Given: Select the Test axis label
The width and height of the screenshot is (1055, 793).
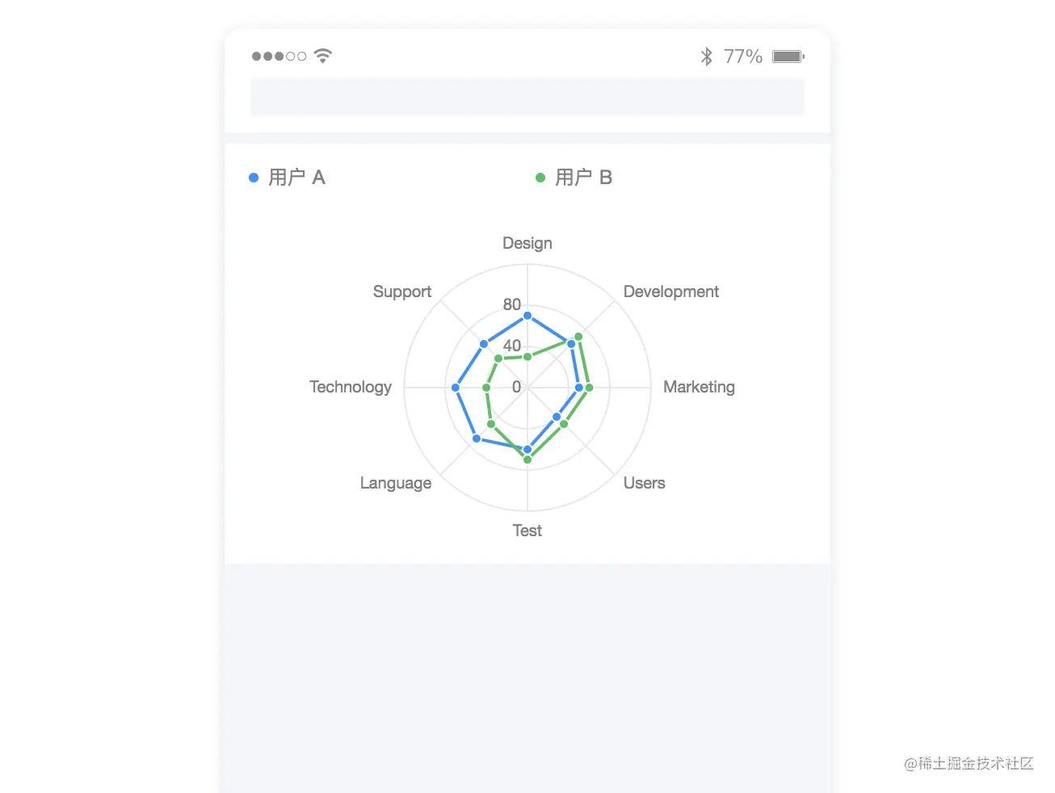Looking at the screenshot, I should tap(527, 531).
